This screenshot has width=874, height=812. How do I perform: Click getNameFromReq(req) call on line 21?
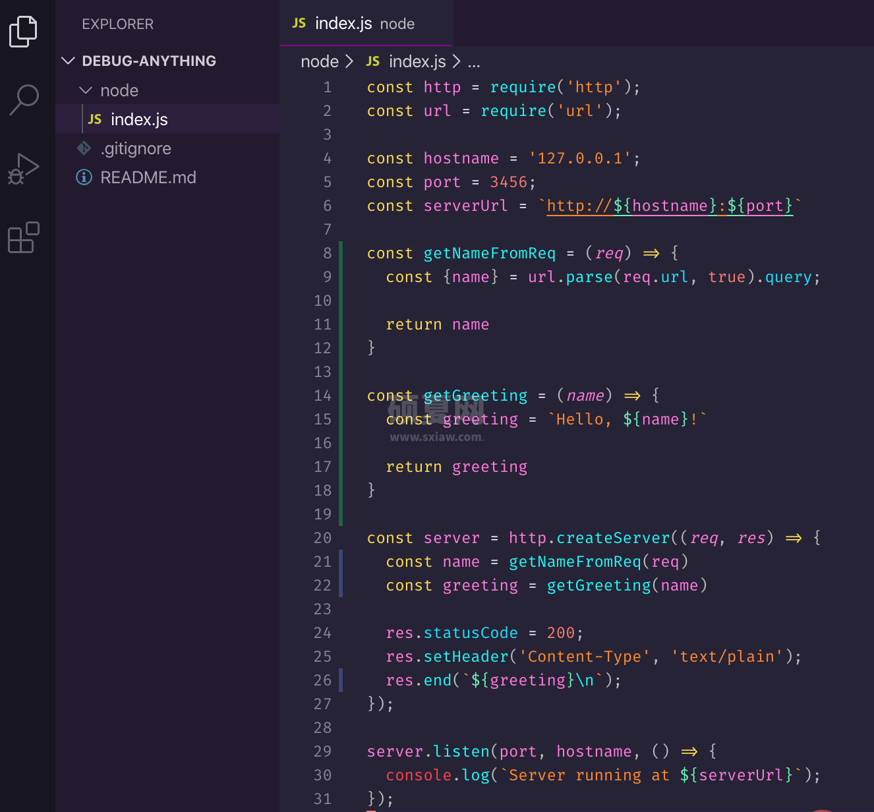pyautogui.click(x=598, y=562)
